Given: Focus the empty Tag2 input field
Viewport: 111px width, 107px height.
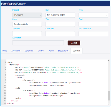Looking at the screenshot, I should (93, 24).
